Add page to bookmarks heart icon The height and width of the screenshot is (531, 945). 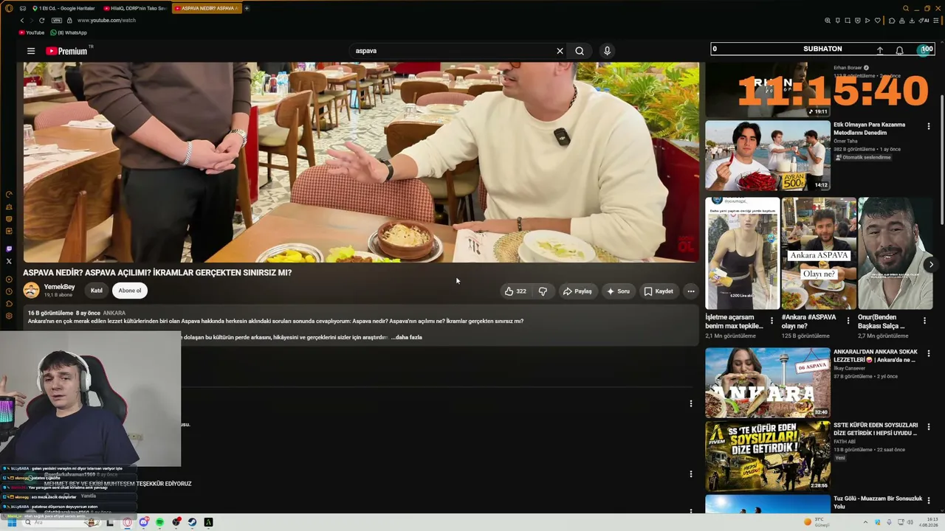pyautogui.click(x=877, y=21)
